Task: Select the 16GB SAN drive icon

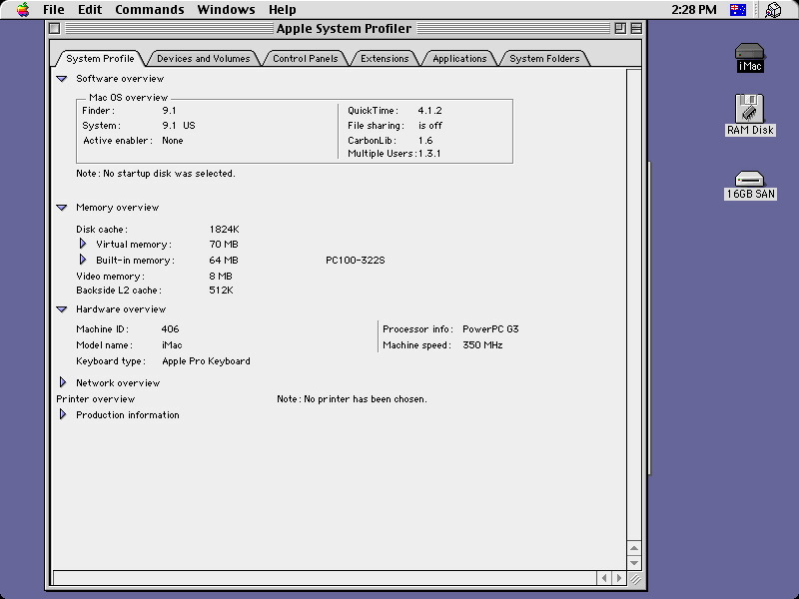Action: tap(750, 185)
